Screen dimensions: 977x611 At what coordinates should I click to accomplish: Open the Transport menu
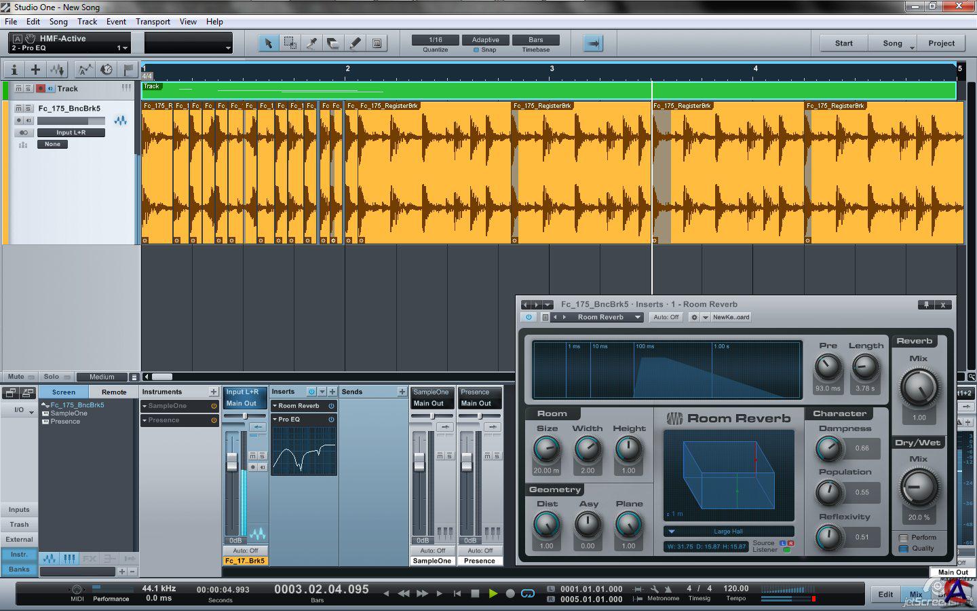coord(153,22)
